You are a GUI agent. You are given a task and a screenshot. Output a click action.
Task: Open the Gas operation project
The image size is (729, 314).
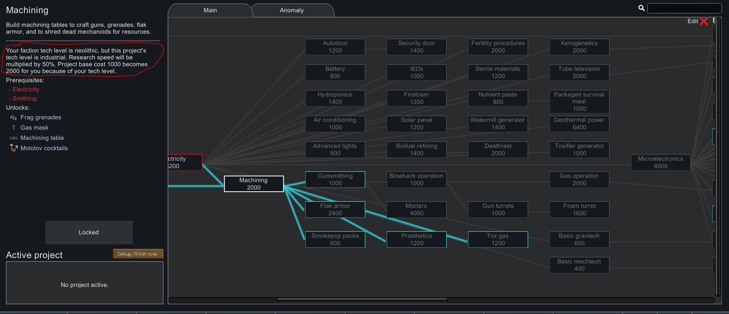(x=579, y=180)
